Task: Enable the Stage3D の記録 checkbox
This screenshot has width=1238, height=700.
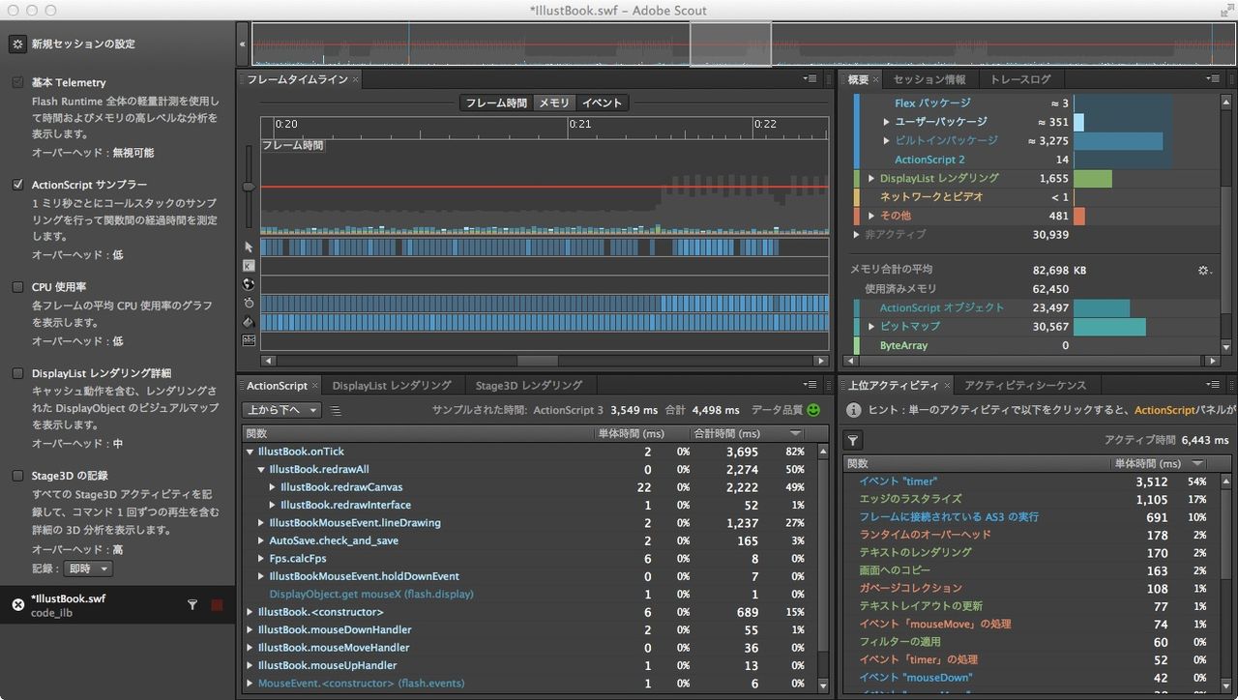Action: tap(17, 476)
